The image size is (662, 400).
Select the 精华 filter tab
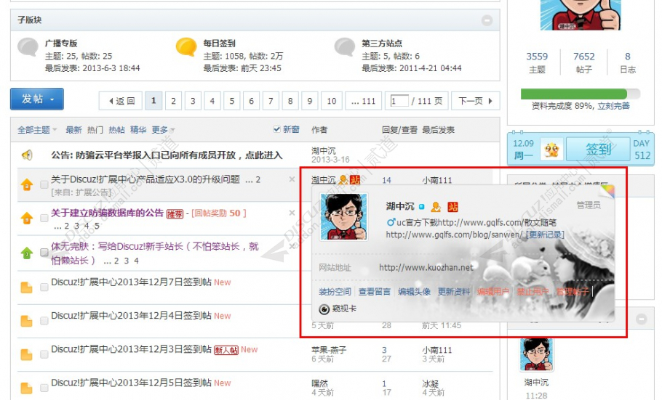[138, 130]
